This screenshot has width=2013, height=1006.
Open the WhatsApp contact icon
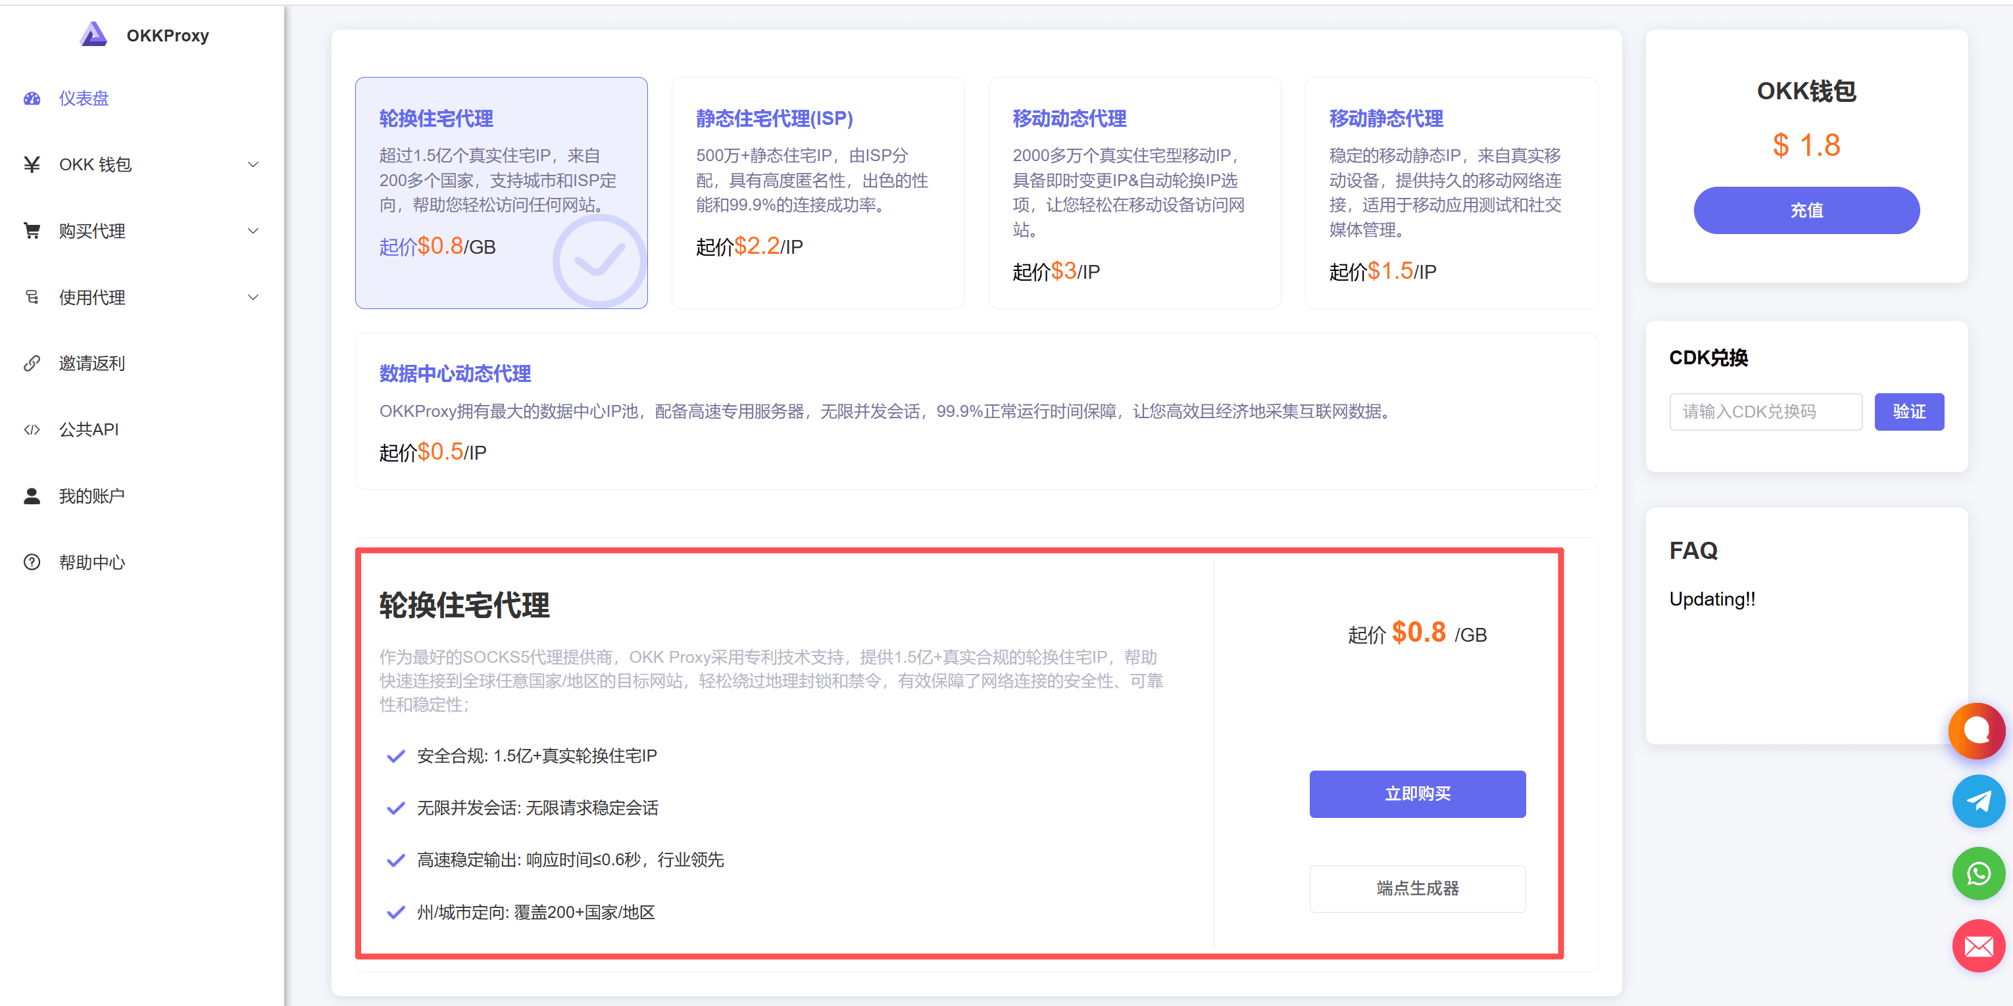click(x=1979, y=873)
